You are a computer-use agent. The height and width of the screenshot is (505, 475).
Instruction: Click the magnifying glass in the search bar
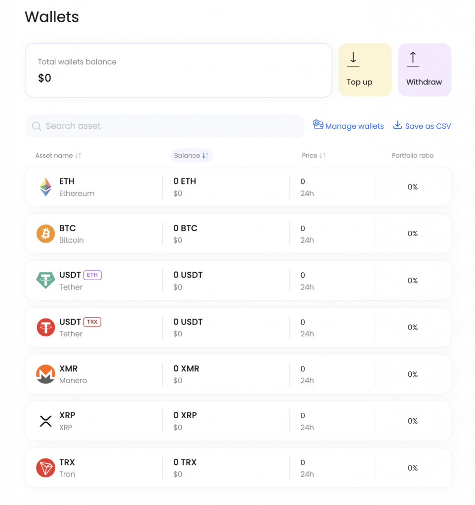click(x=36, y=126)
